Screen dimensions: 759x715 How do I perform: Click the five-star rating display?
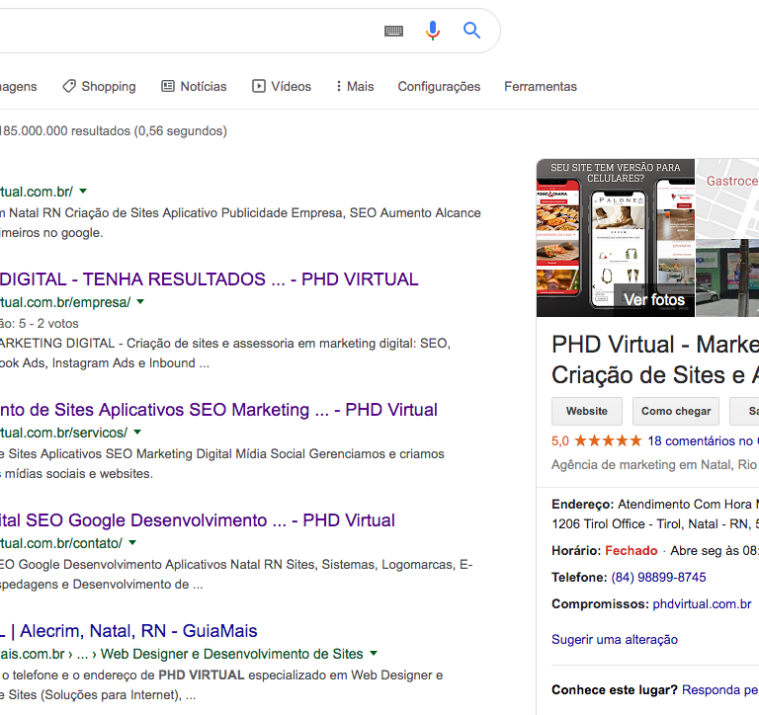pos(608,440)
